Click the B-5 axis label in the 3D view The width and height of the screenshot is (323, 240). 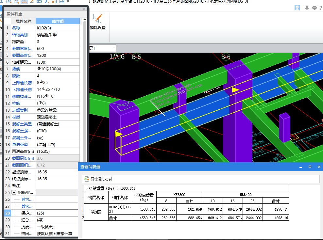pos(137,57)
